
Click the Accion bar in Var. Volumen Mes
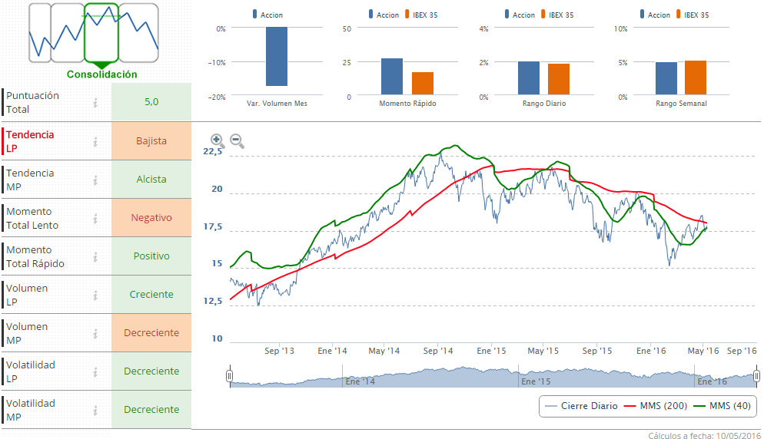point(276,56)
